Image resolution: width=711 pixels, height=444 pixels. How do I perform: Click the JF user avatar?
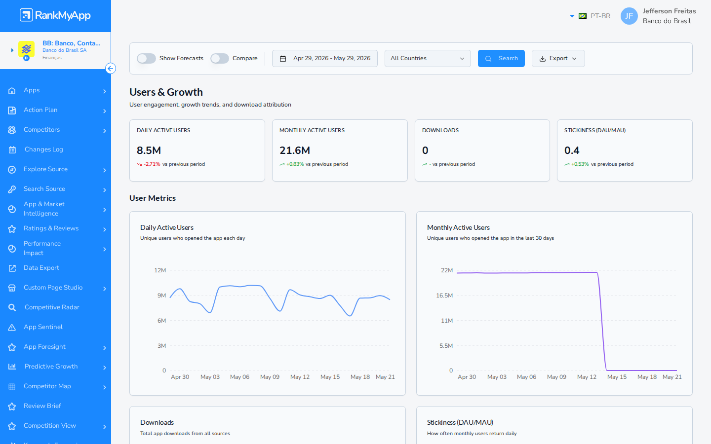(x=629, y=16)
